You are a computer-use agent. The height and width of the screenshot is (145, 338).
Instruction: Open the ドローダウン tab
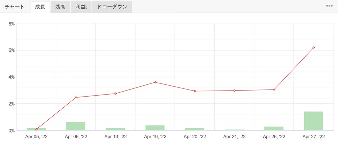click(112, 7)
